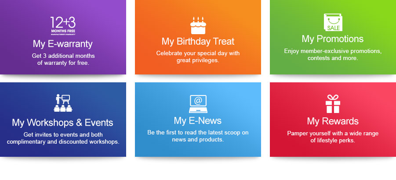Click 'Pamper yourself' lifestyle perks description

click(x=333, y=137)
